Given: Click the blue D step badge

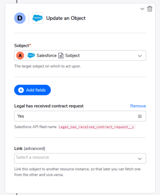Looking at the screenshot, I should (x=20, y=18).
